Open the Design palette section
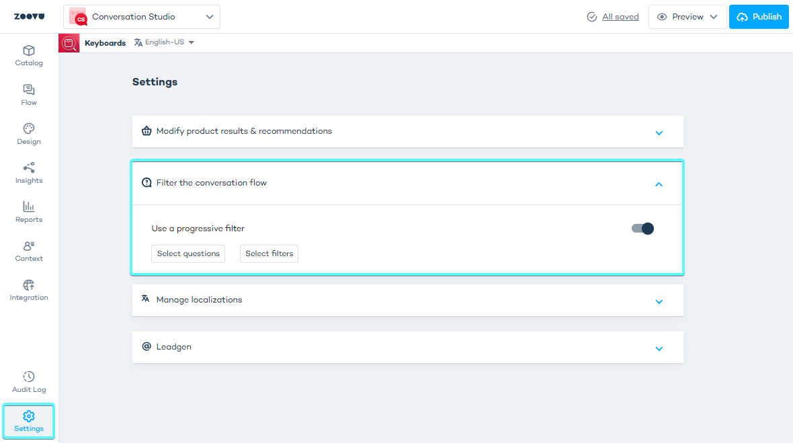The image size is (793, 443). (x=29, y=134)
